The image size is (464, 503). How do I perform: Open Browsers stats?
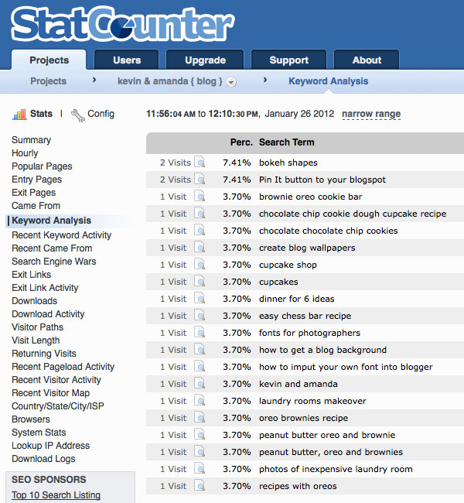click(x=31, y=419)
